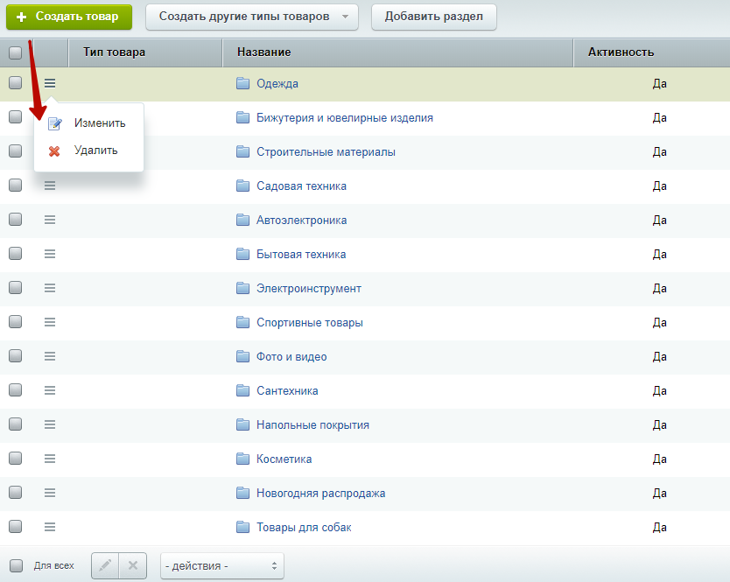This screenshot has width=730, height=582.
Task: Click the Да activity value for Одежда
Action: [x=659, y=84]
